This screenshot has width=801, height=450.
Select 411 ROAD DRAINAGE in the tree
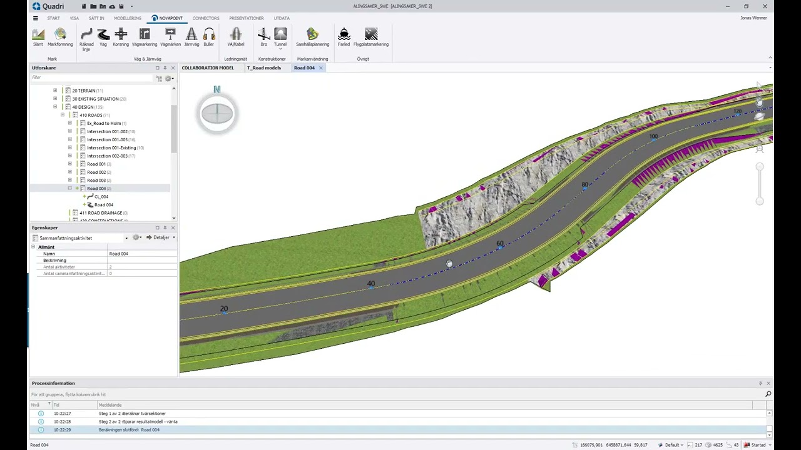100,212
